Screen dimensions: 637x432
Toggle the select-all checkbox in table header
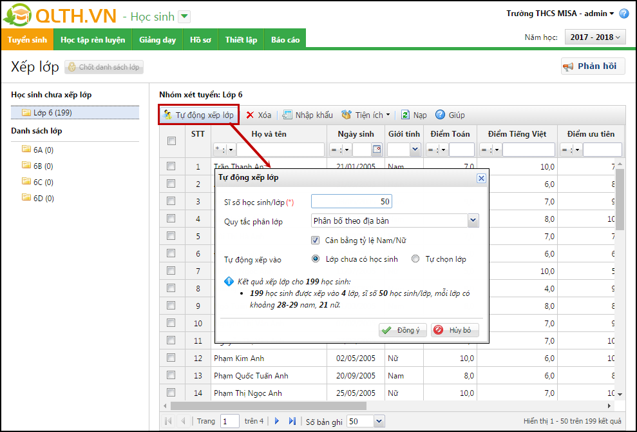171,141
